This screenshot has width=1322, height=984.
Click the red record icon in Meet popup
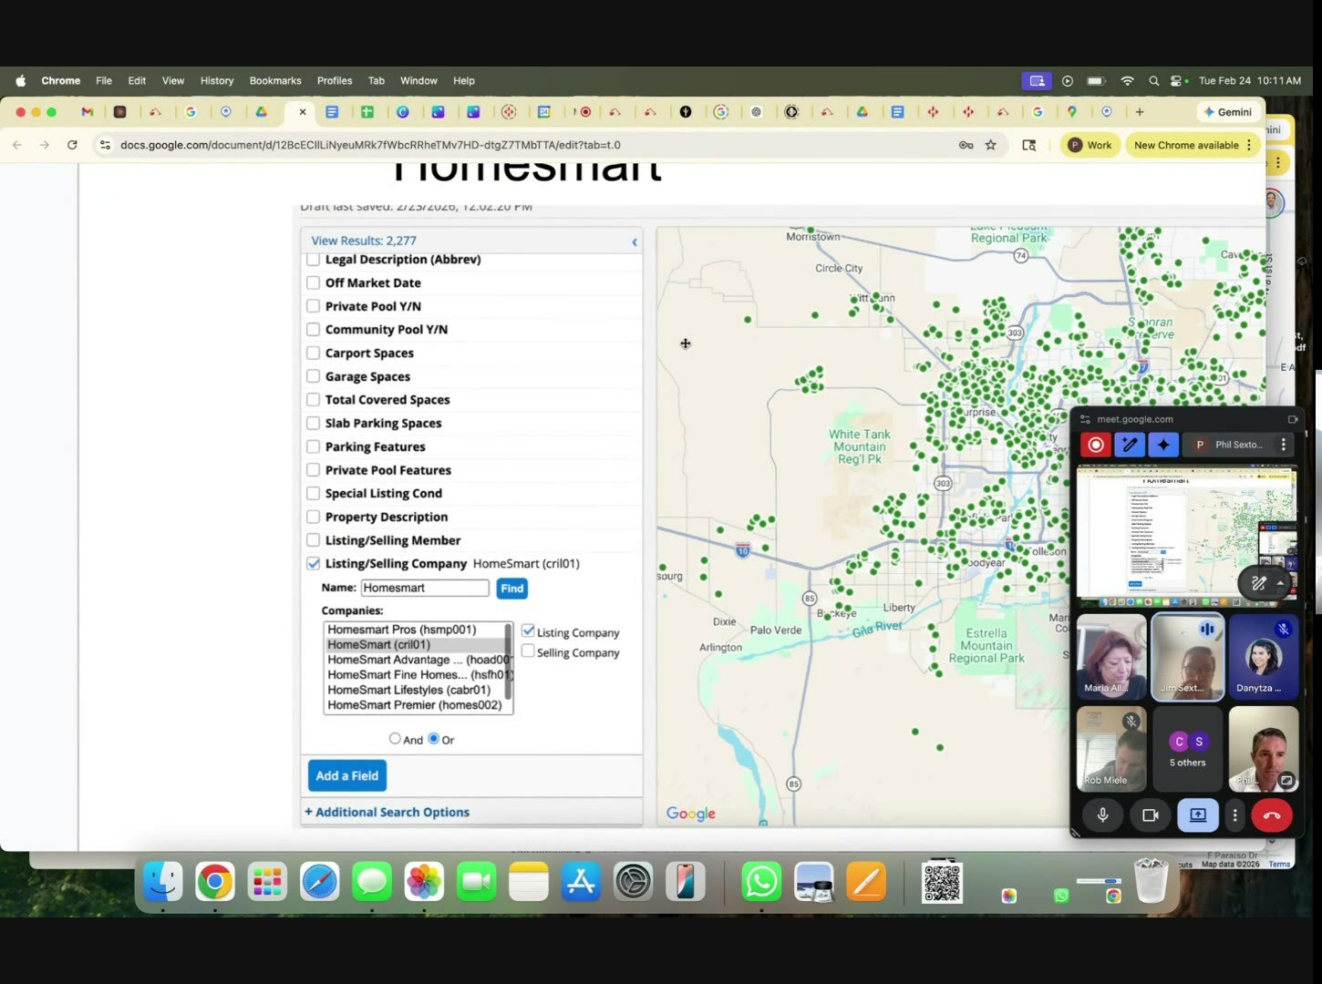point(1096,445)
